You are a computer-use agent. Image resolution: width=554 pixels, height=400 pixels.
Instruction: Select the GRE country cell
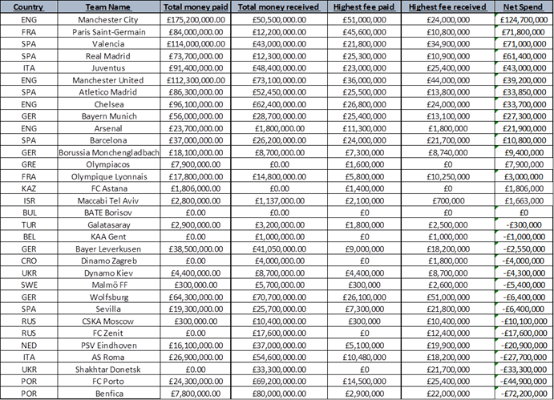click(29, 164)
